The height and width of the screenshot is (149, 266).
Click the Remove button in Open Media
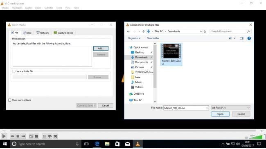(101, 55)
